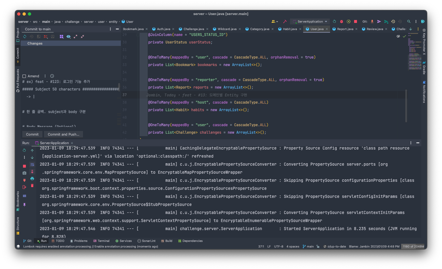Screen dimensions: 442x269
Task: Click the Git Push arrow with lock icon
Action: pos(386,21)
